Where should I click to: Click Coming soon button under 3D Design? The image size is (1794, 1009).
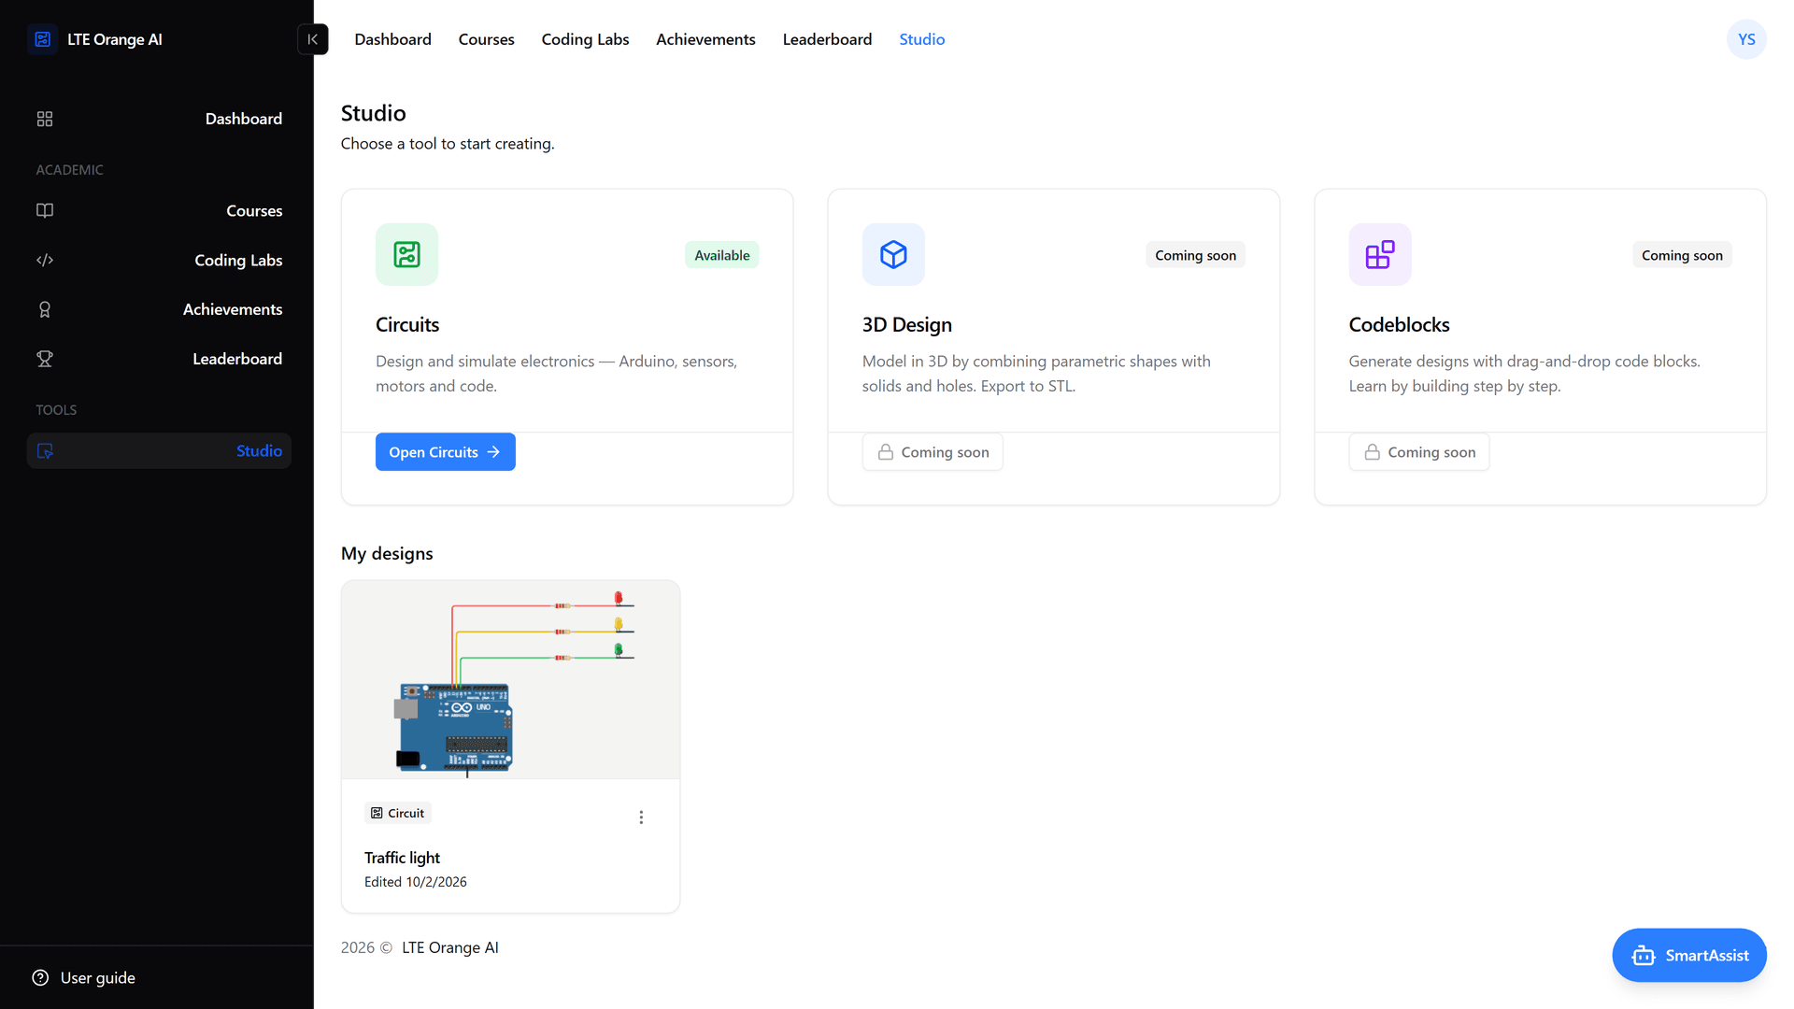(x=933, y=452)
